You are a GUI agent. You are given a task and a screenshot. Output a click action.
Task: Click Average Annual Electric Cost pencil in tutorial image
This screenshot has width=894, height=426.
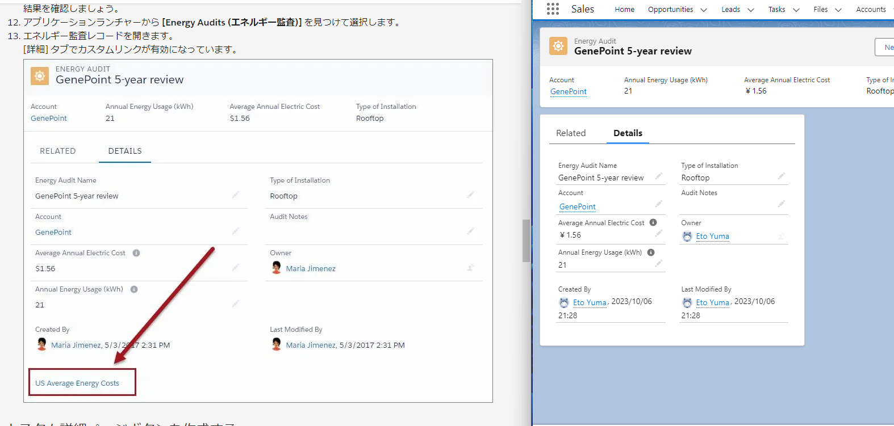click(x=236, y=267)
